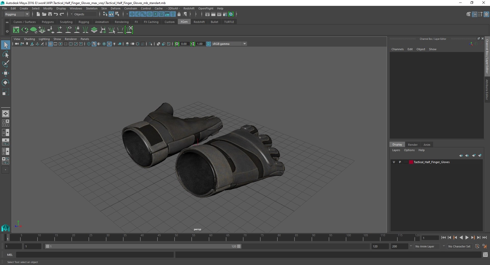This screenshot has width=490, height=265.
Task: Click the animation preferences icon
Action: pyautogui.click(x=485, y=246)
